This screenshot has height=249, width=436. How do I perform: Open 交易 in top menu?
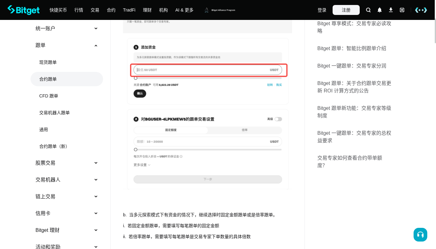pyautogui.click(x=95, y=10)
